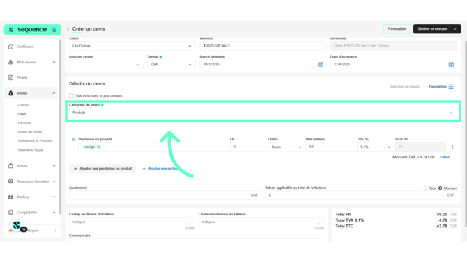This screenshot has width=467, height=262.
Task: Click the sequence logo
Action: pos(32,29)
